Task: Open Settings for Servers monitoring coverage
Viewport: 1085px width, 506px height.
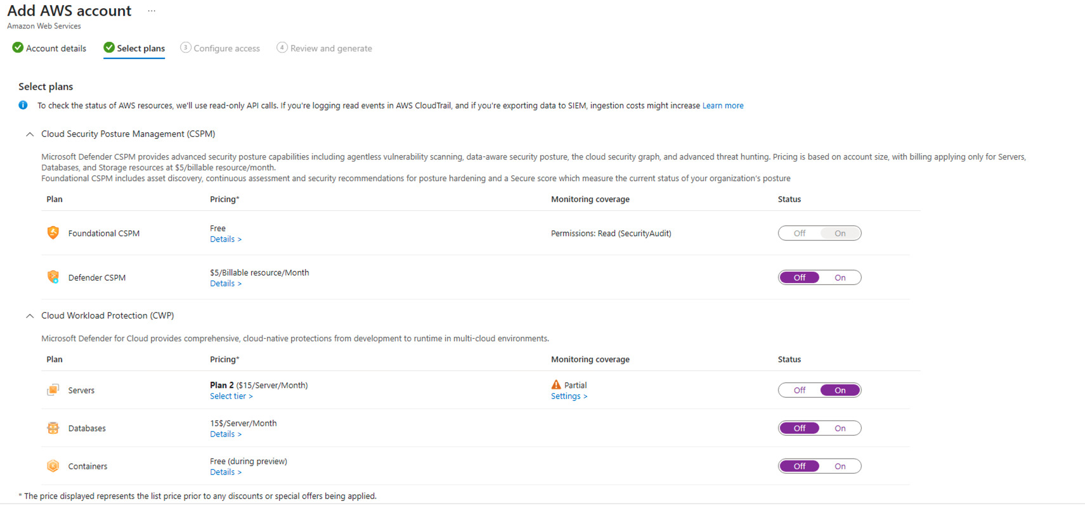Action: coord(569,396)
